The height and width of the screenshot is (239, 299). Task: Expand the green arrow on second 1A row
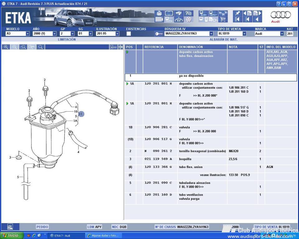[127, 104]
